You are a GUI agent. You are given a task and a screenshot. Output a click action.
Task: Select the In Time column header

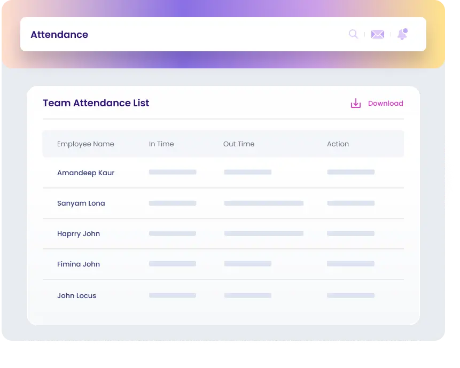[161, 144]
